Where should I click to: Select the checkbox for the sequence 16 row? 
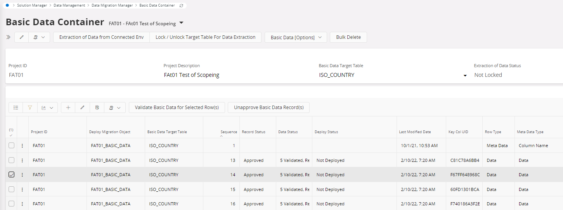(x=12, y=204)
